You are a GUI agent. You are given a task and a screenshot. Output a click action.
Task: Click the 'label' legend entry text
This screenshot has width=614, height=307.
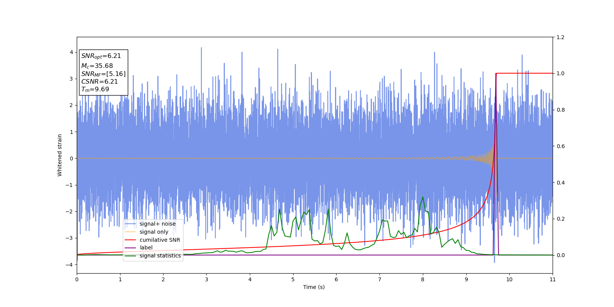(146, 248)
